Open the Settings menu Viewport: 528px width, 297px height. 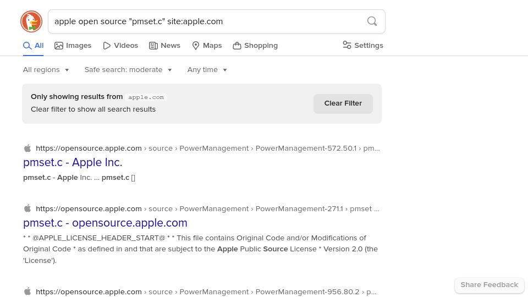tap(363, 45)
